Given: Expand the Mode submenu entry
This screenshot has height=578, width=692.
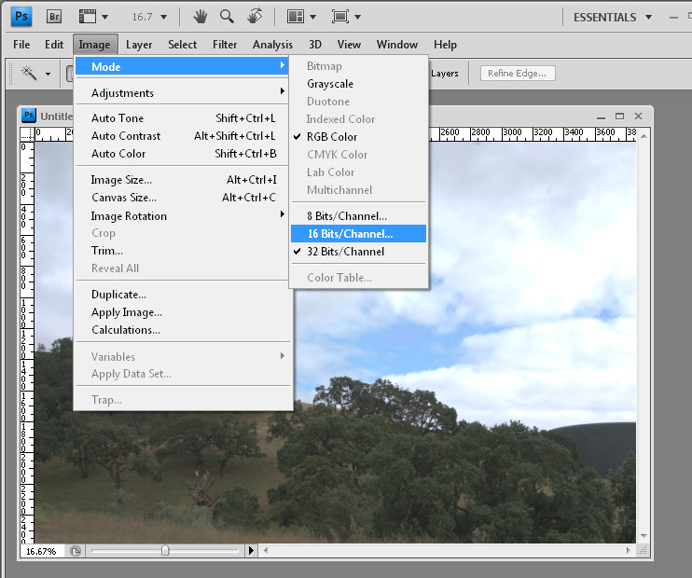Looking at the screenshot, I should [181, 66].
